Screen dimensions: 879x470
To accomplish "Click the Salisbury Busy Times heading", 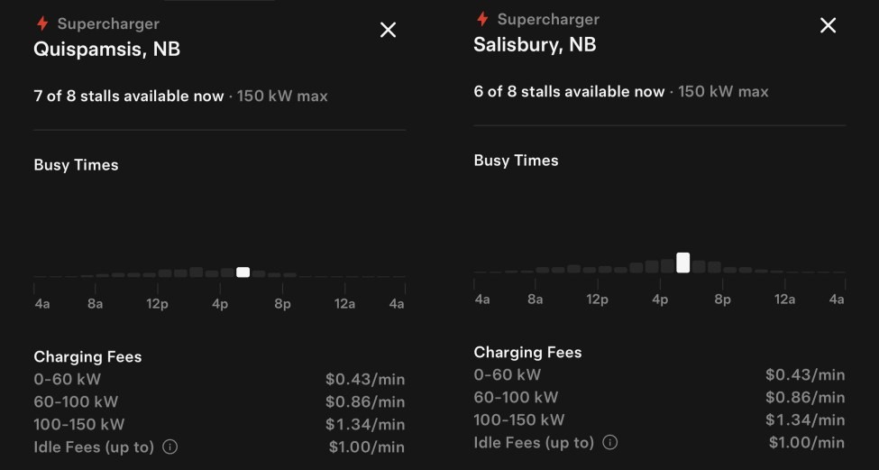I will point(516,161).
